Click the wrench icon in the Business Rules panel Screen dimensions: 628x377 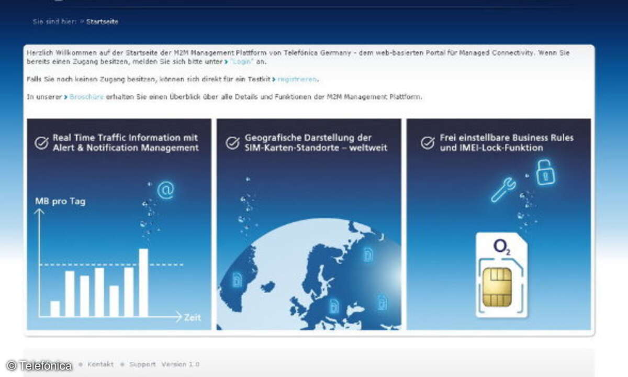click(x=503, y=190)
